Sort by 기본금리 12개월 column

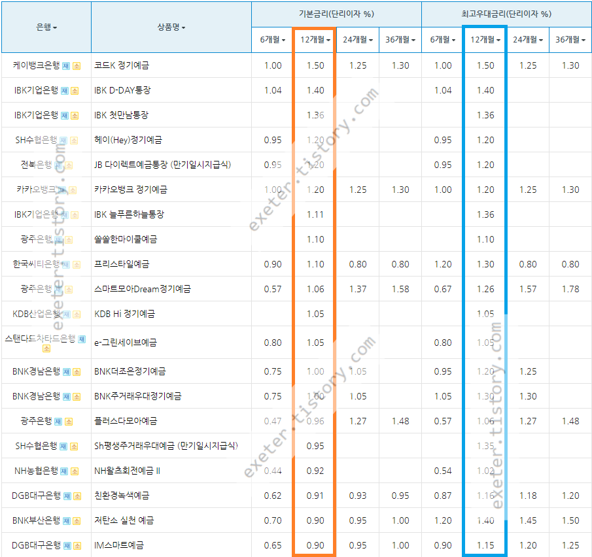pyautogui.click(x=315, y=39)
